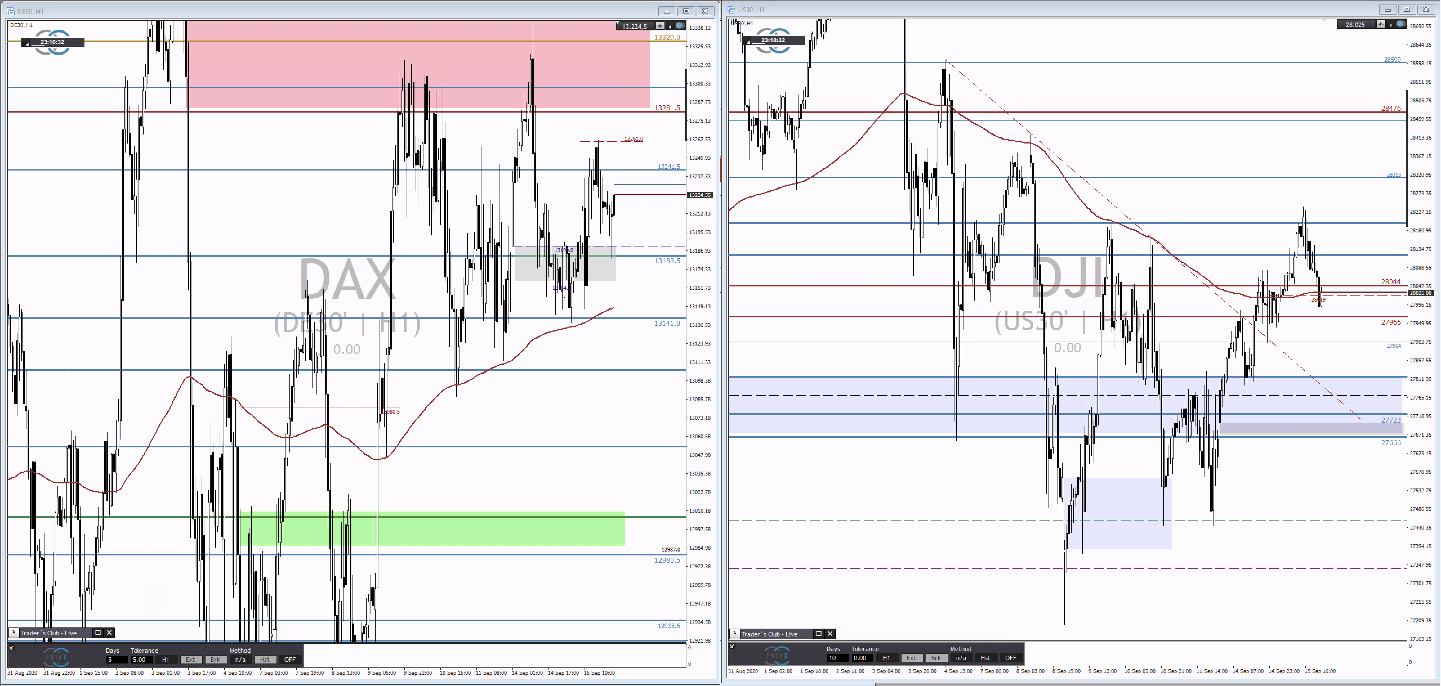The image size is (1441, 686).
Task: Toggle the Hst button in DAX panel
Action: pyautogui.click(x=265, y=660)
